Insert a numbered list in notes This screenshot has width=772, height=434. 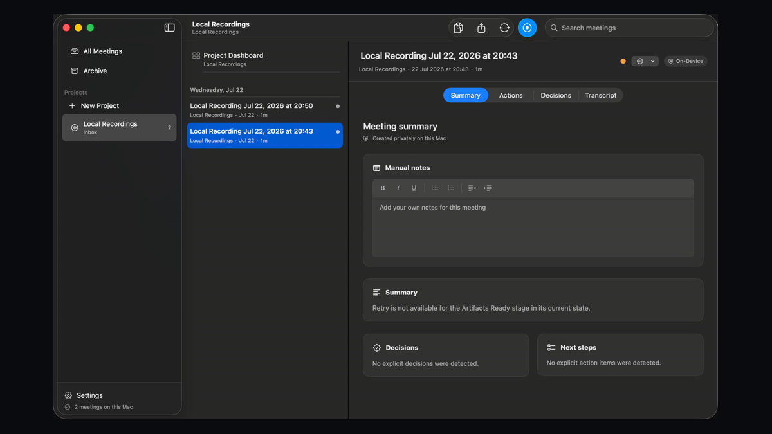[x=451, y=188]
